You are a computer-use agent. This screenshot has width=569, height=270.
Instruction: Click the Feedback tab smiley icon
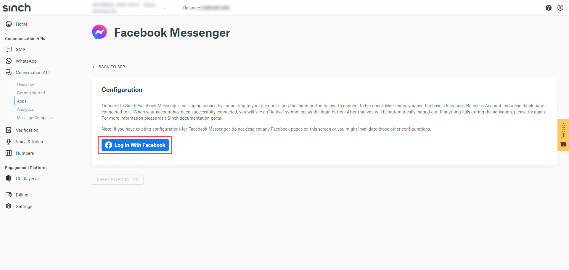coord(563,144)
